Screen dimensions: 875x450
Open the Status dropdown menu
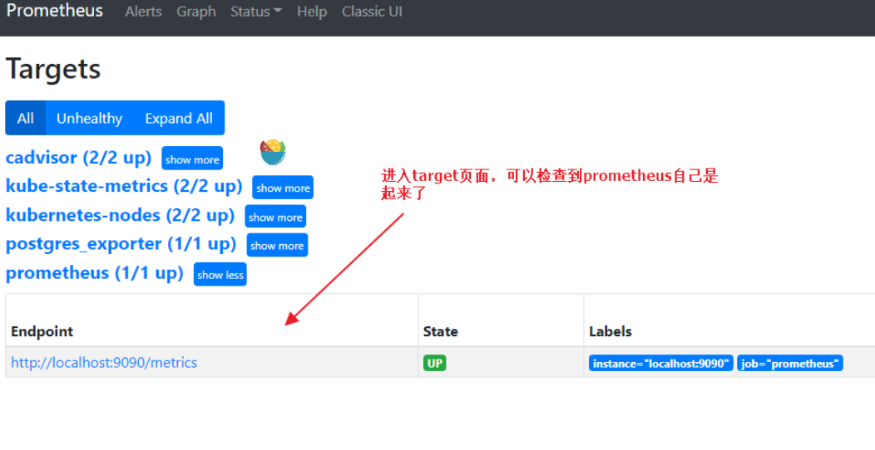[256, 12]
